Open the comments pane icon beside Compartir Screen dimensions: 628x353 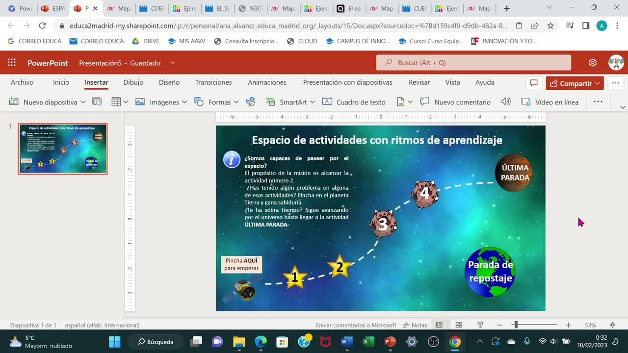[x=534, y=83]
